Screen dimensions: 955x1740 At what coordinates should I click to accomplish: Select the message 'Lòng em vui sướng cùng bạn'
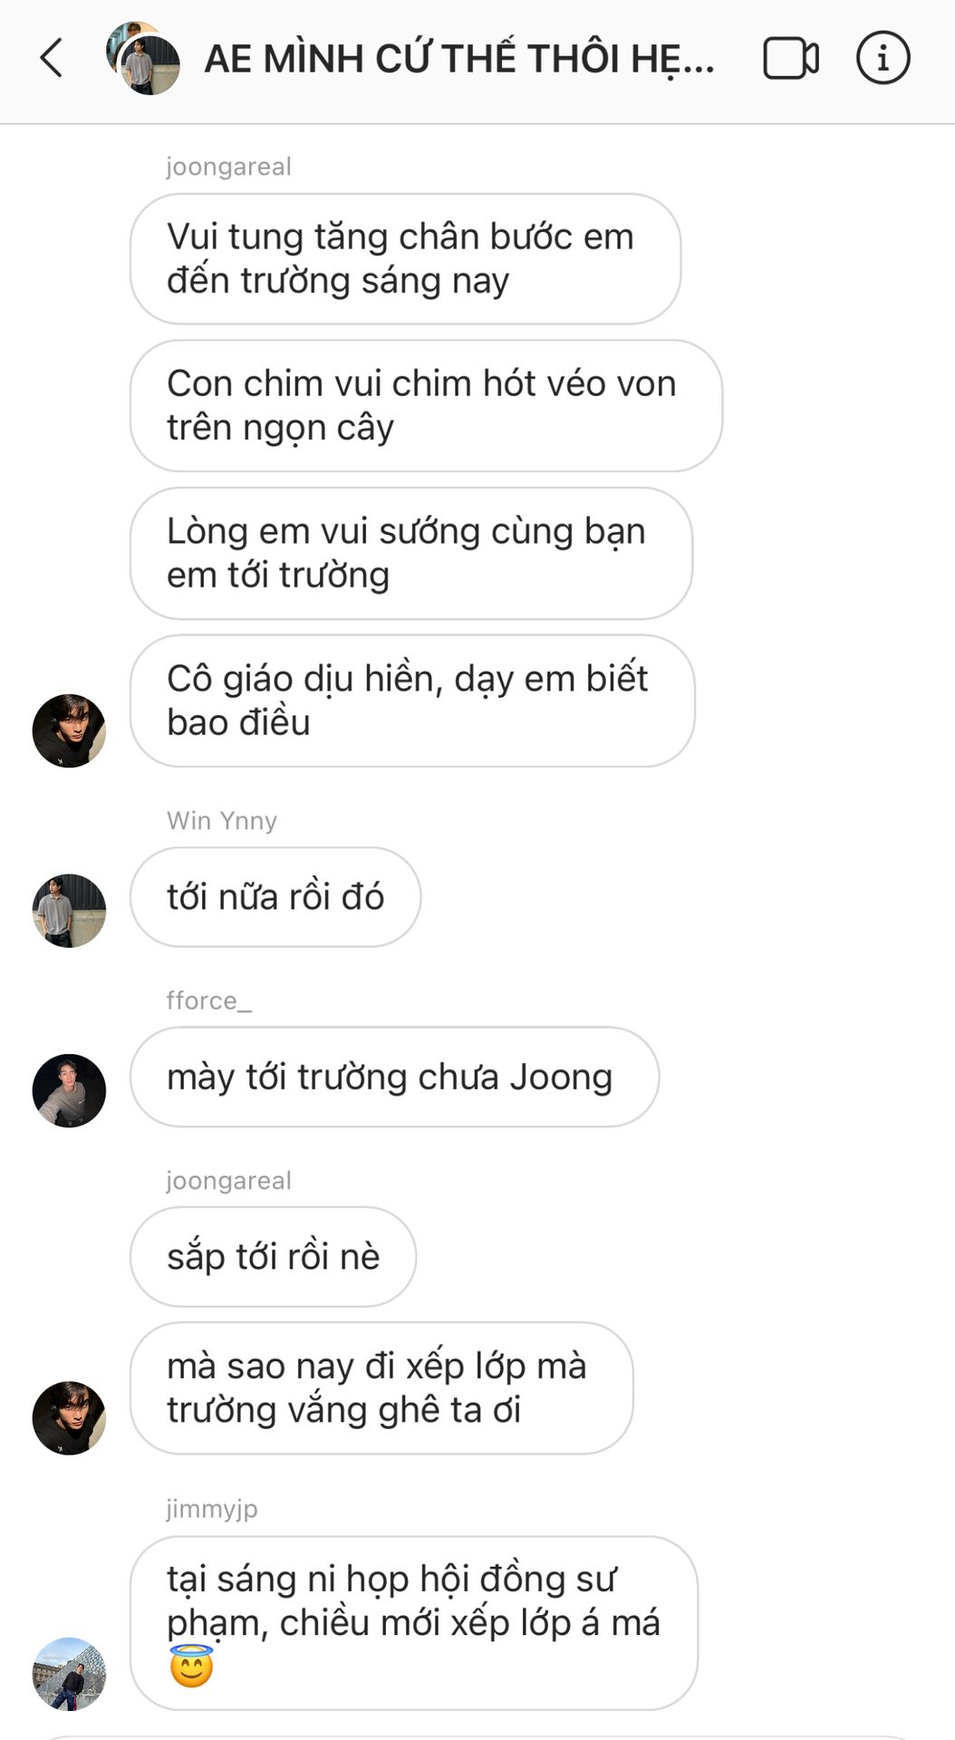click(411, 553)
